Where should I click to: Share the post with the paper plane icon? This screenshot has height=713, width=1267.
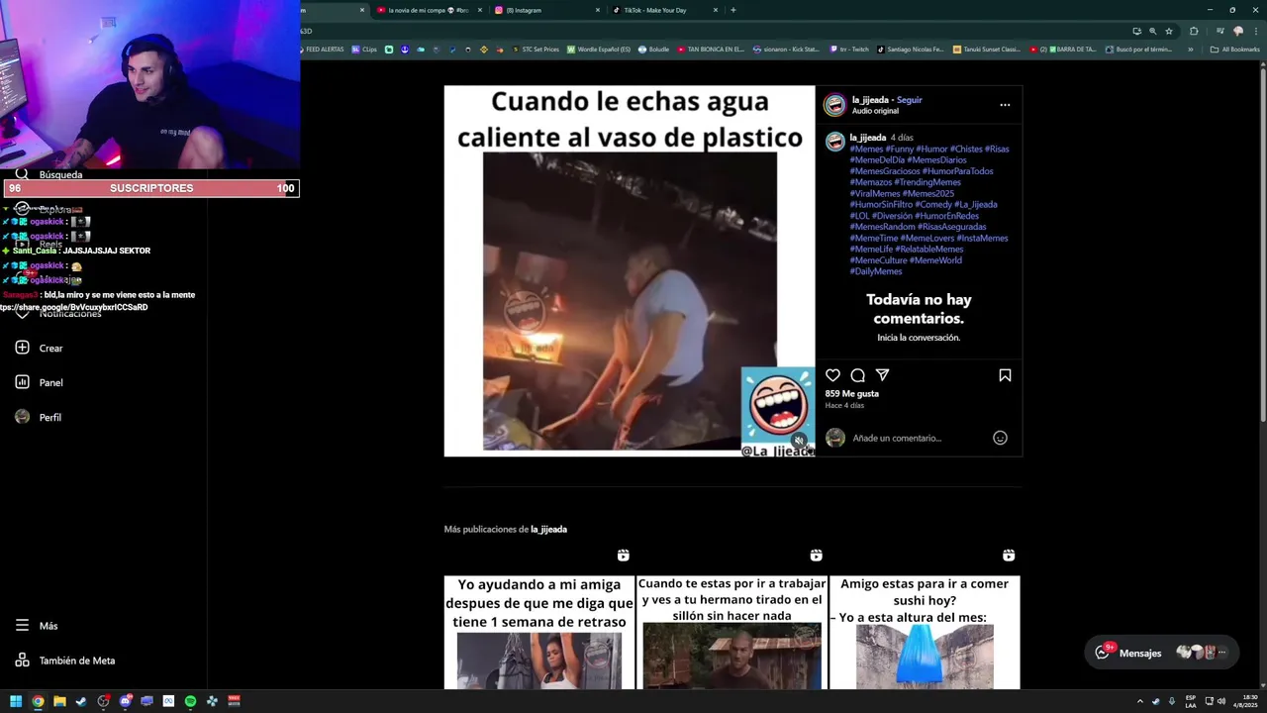882,375
